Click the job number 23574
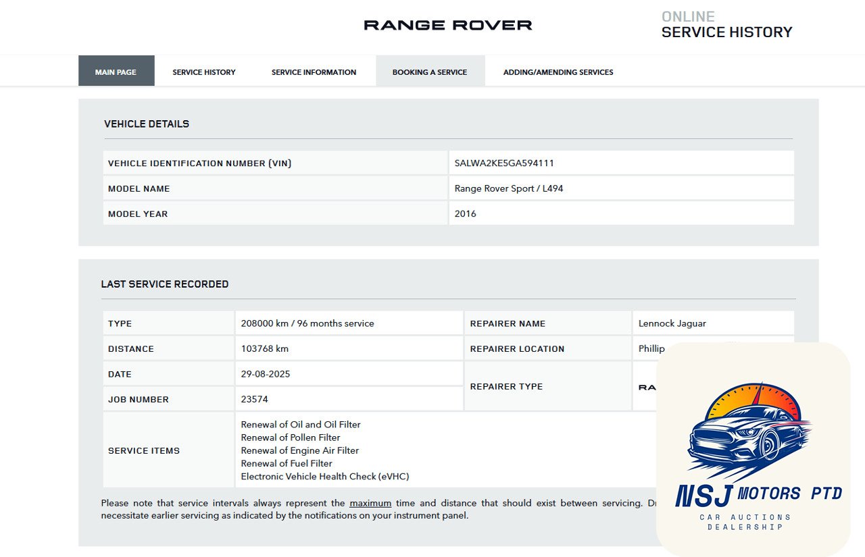 click(254, 399)
